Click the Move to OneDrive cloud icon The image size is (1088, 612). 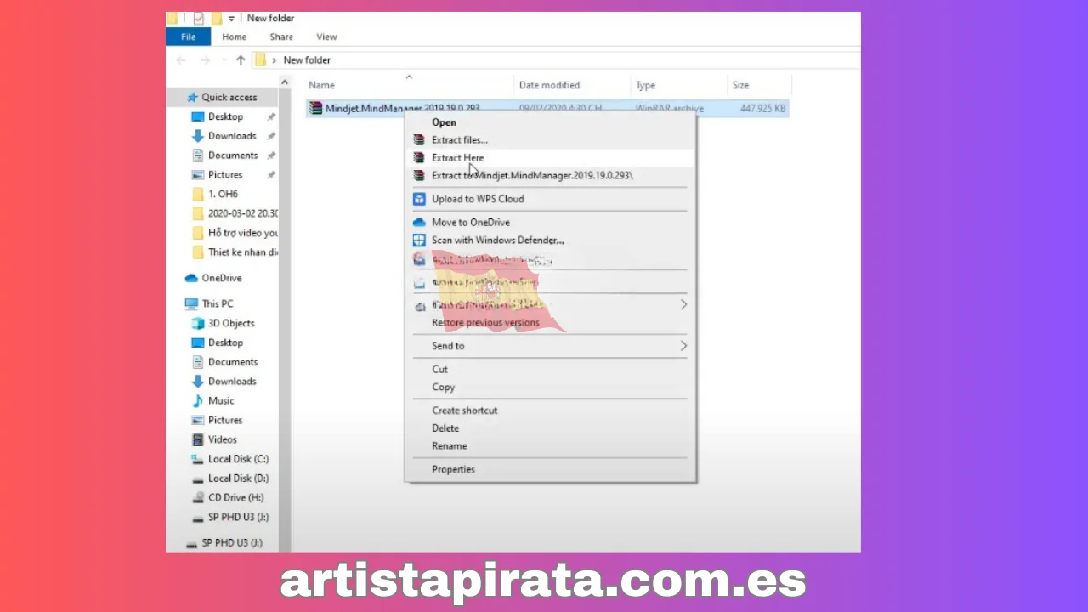click(418, 222)
